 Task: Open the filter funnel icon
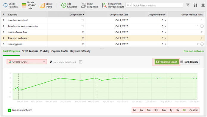(x=188, y=5)
